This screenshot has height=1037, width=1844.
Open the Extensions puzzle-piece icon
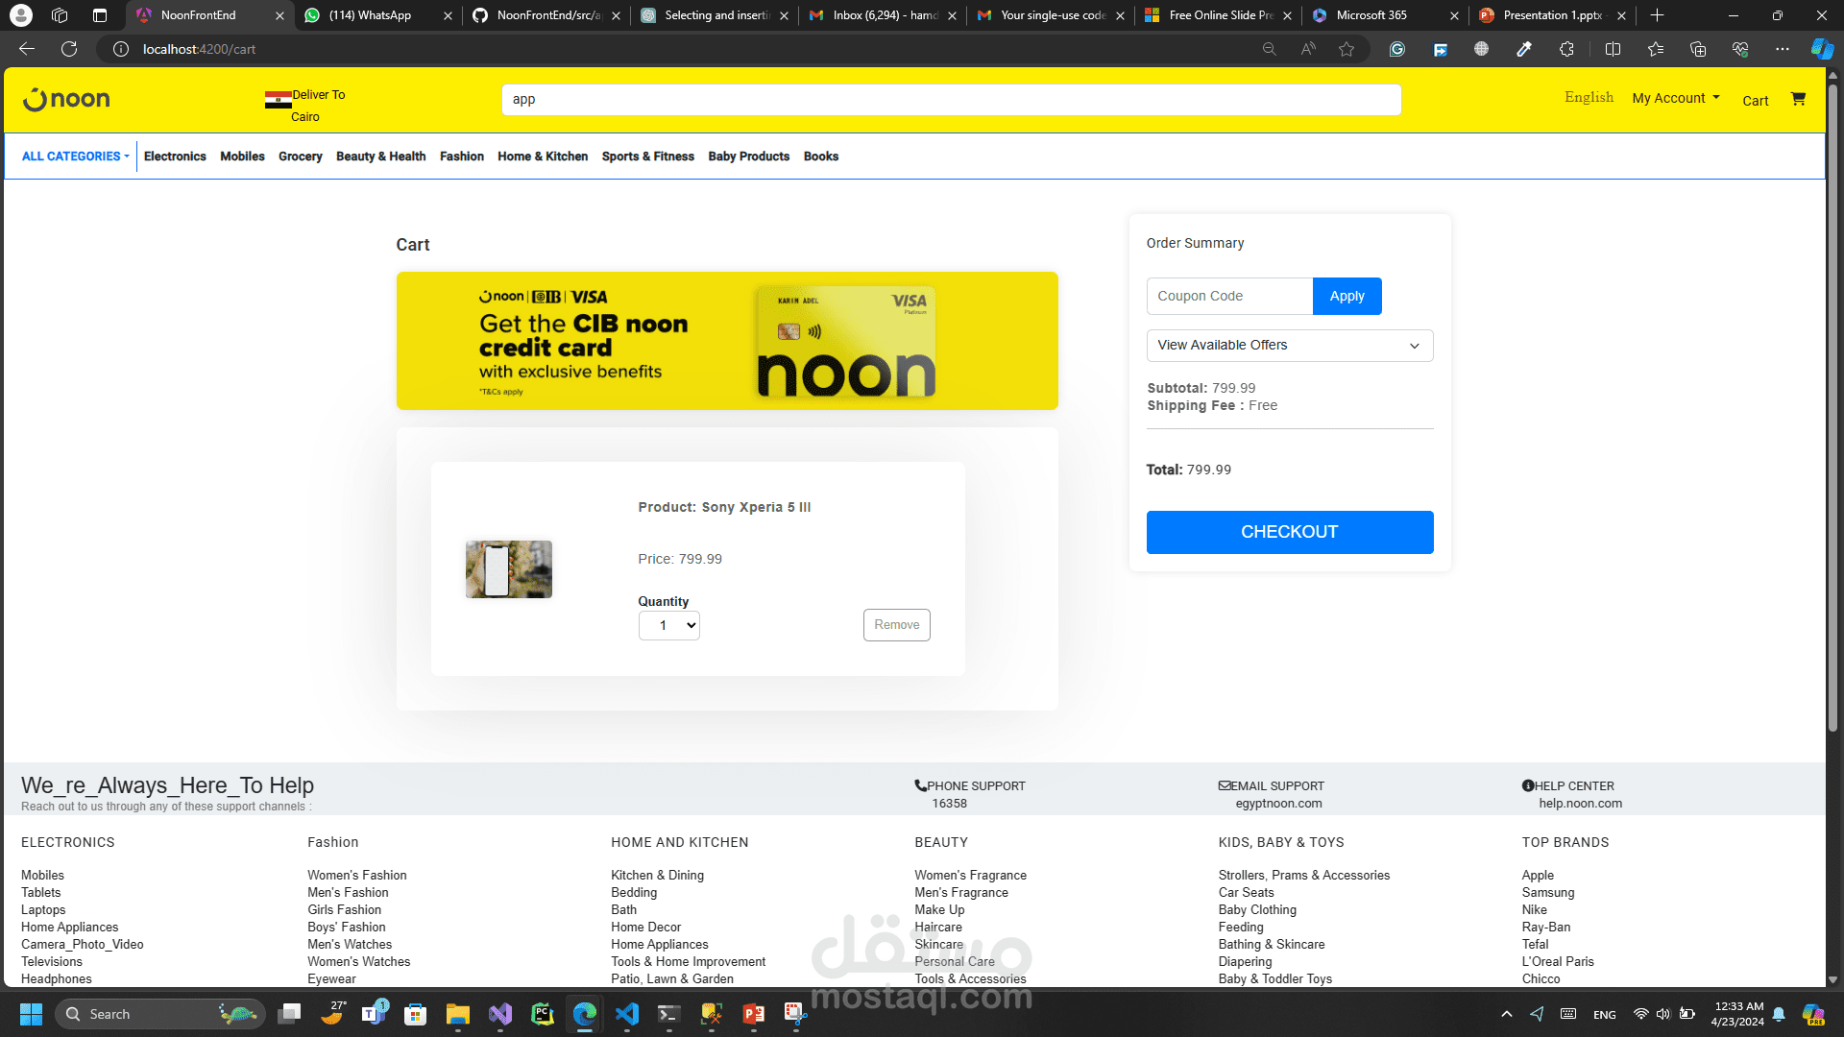[x=1566, y=49]
